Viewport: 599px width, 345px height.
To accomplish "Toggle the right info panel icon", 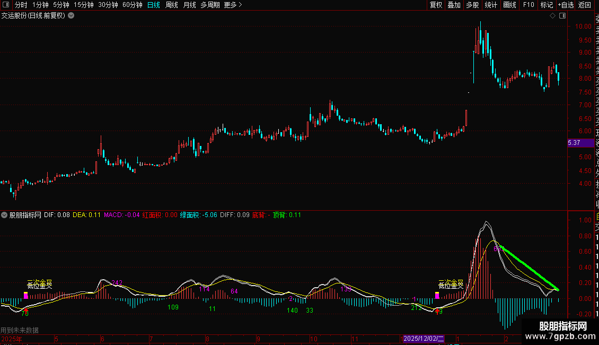I will pos(562,16).
